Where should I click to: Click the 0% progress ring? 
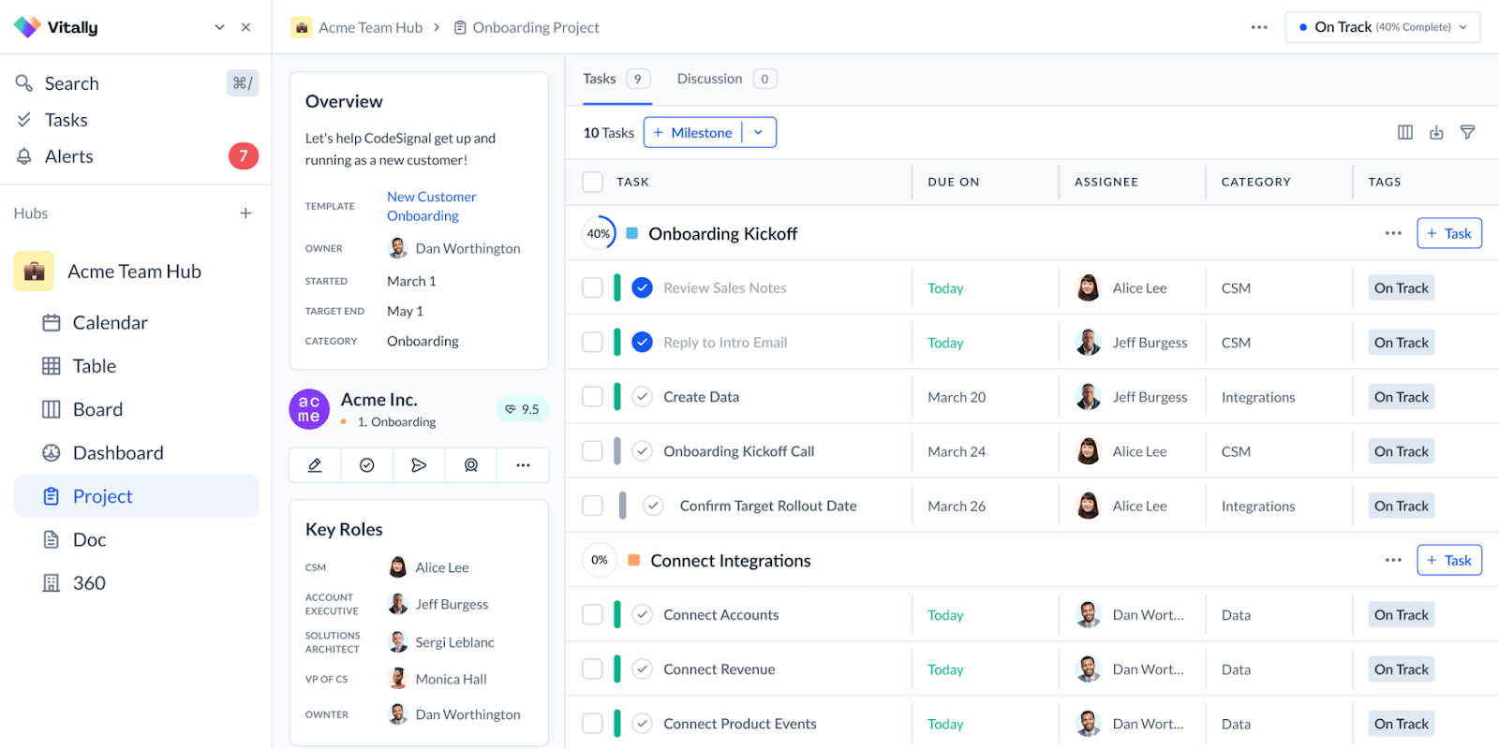[600, 560]
